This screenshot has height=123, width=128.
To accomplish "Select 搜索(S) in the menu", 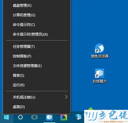I will [x=37, y=75].
